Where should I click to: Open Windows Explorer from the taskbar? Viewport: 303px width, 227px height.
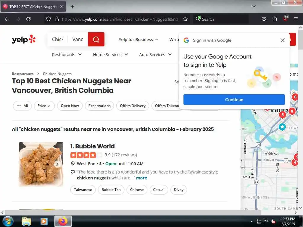tap(26, 221)
